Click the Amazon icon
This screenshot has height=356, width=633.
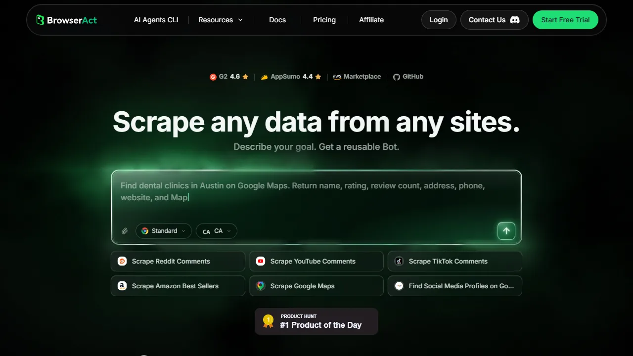(122, 286)
